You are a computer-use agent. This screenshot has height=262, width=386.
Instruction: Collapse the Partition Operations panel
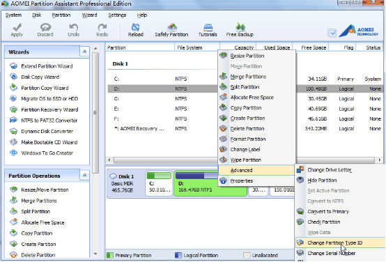click(x=84, y=176)
